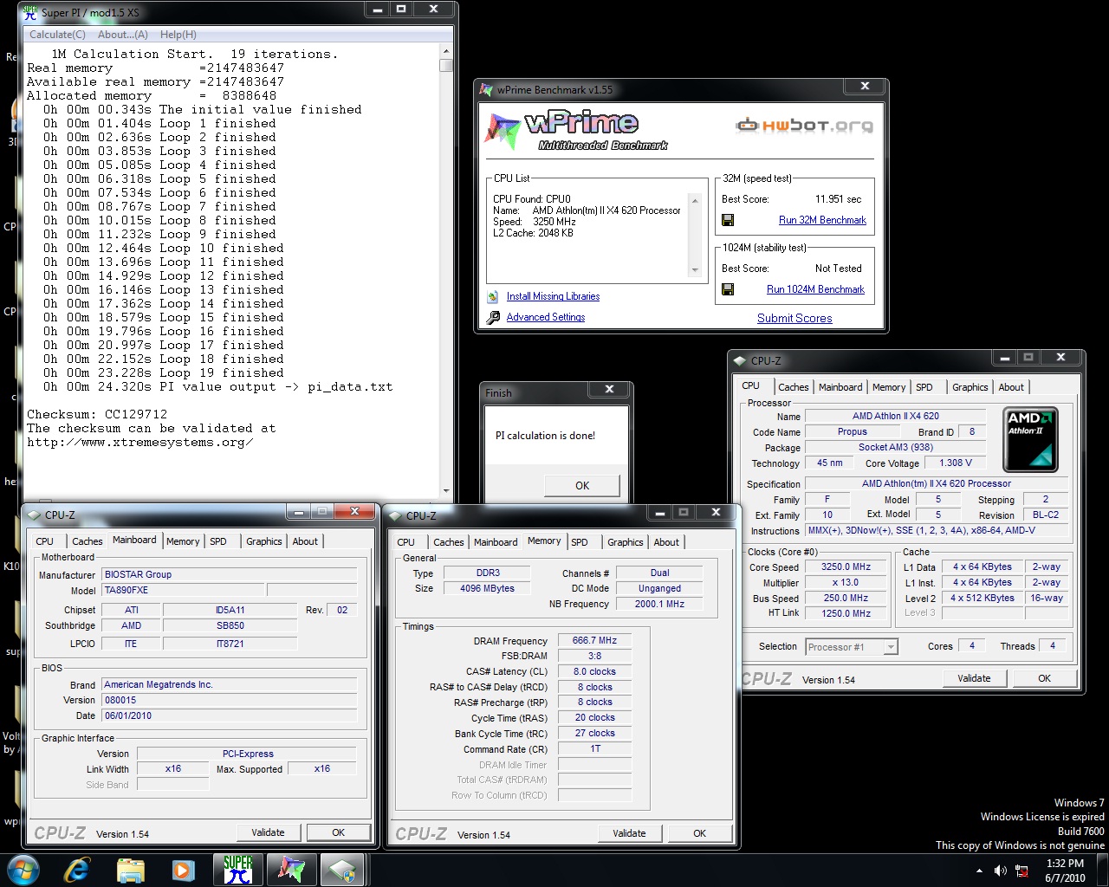Screen dimensions: 1109x887
Task: Click Validate in Mainboard CPU-Z window
Action: [x=268, y=832]
